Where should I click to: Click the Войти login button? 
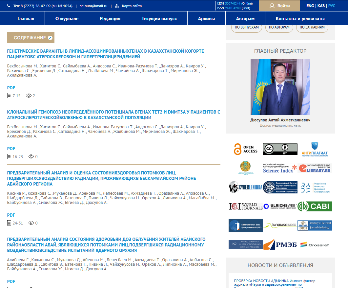click(x=279, y=6)
